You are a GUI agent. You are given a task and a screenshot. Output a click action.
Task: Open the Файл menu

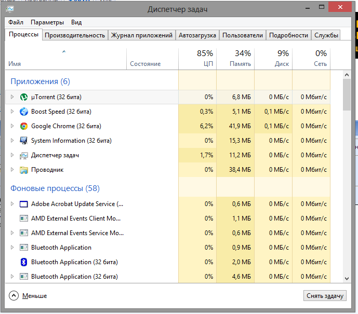point(16,22)
